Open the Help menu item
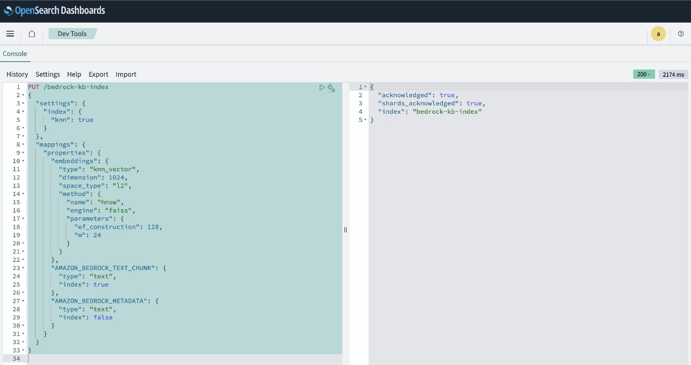Viewport: 691px width, 365px height. point(74,75)
